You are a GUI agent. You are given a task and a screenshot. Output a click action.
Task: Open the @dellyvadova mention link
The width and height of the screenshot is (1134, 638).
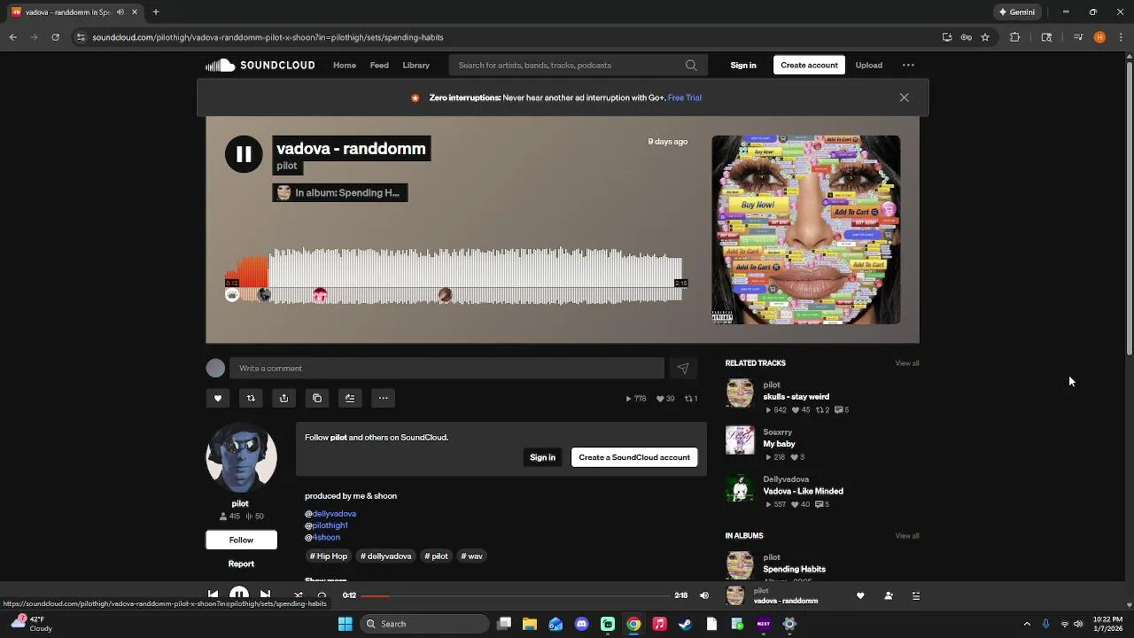click(330, 514)
